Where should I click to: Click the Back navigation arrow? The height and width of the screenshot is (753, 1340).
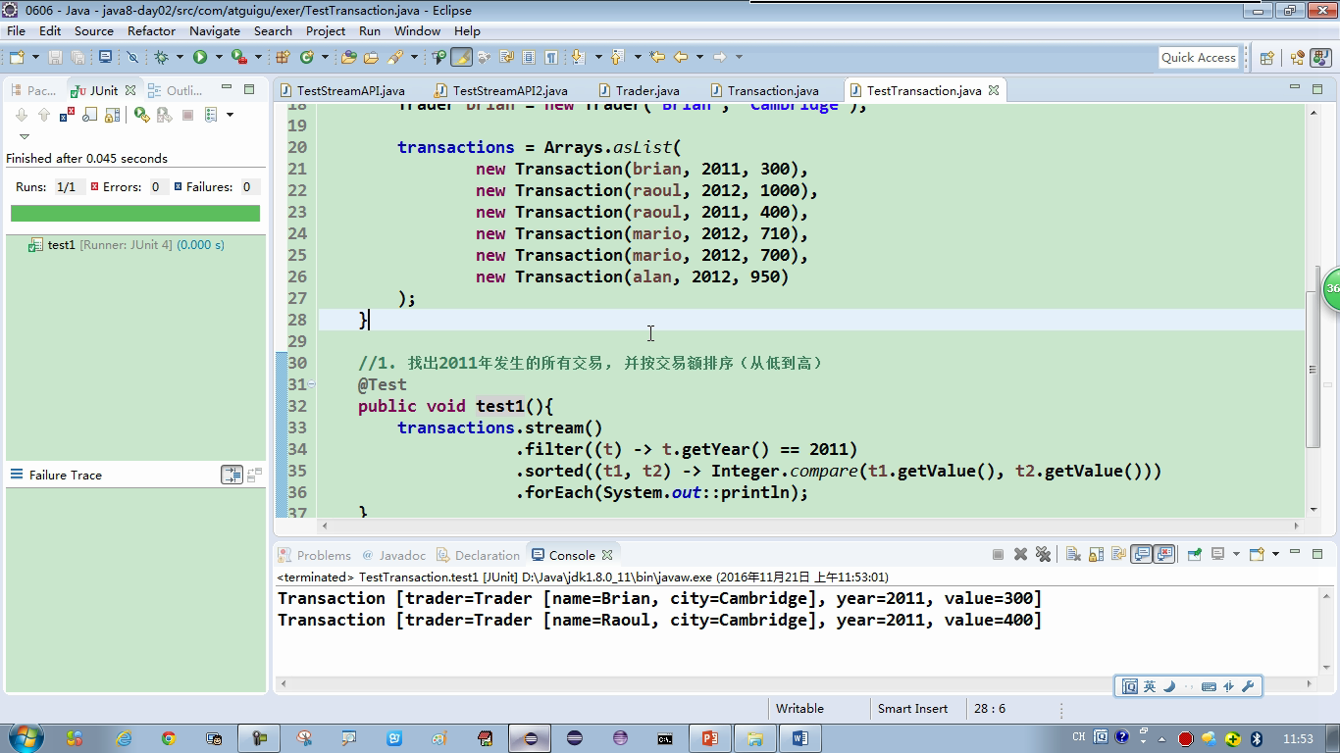click(680, 57)
